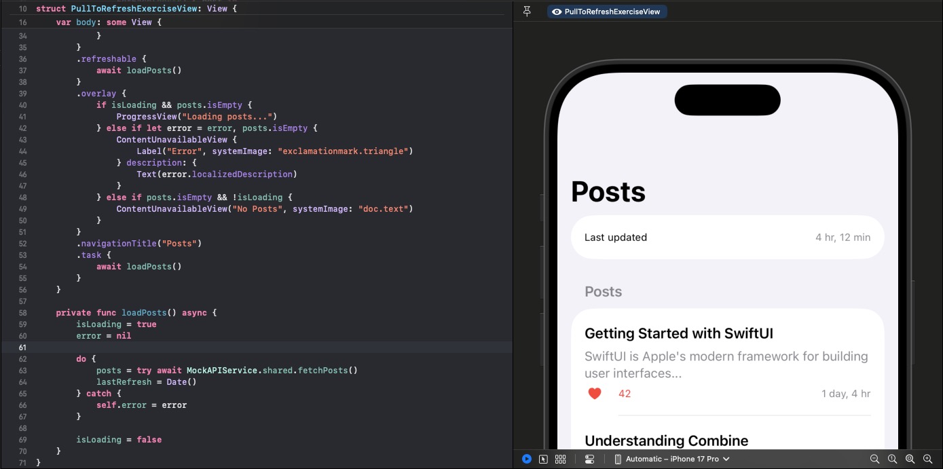Click the struct PullToRefreshExerciseView sticky header
This screenshot has height=469, width=943.
tap(136, 9)
